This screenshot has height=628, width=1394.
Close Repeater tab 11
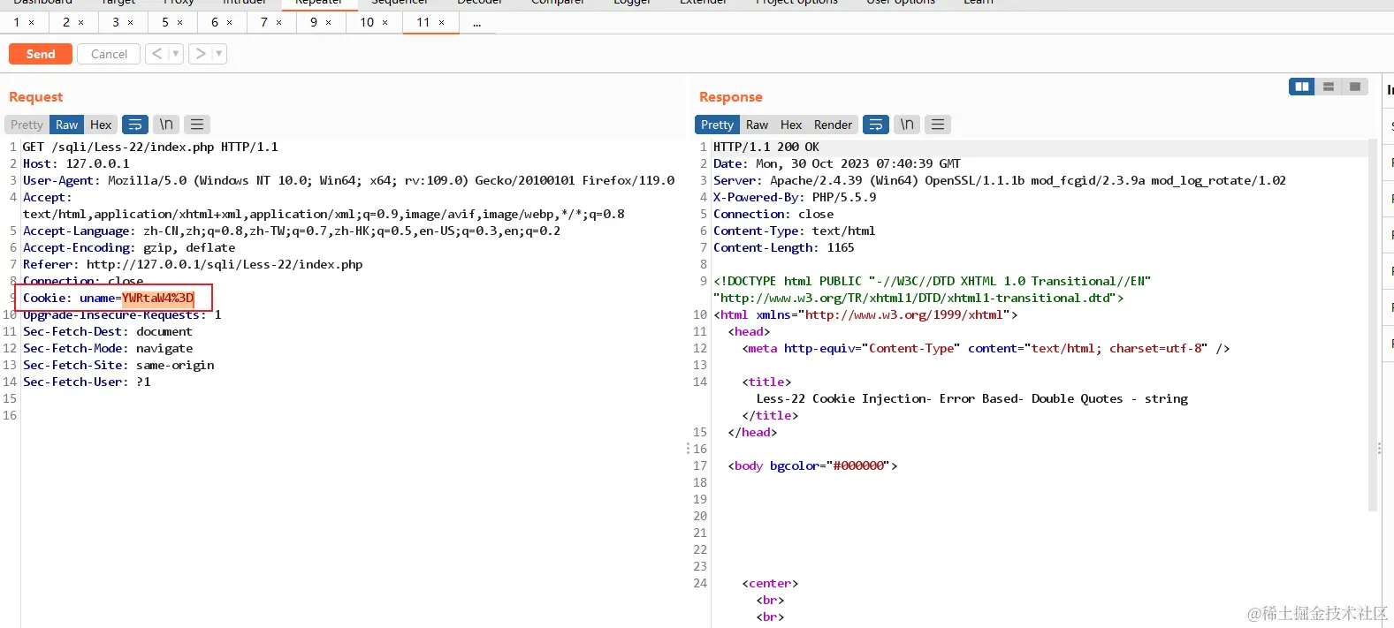coord(442,23)
